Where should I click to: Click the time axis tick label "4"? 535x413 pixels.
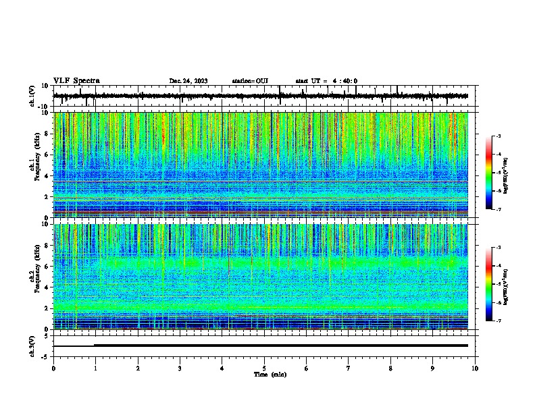pyautogui.click(x=222, y=368)
